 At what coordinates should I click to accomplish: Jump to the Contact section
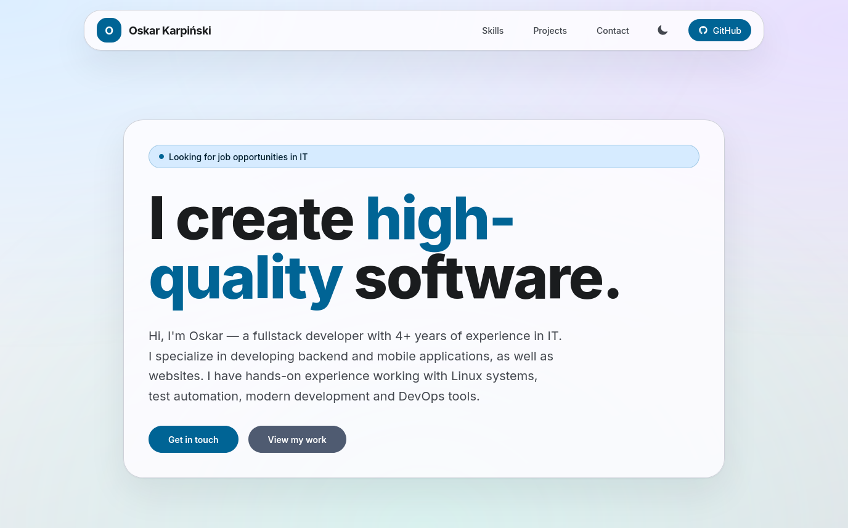[613, 30]
